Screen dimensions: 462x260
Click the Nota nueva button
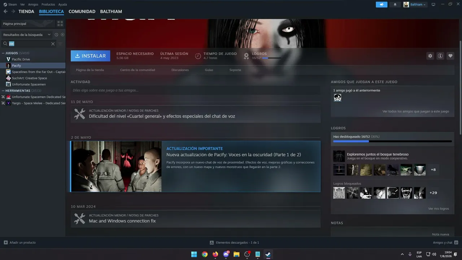440,234
